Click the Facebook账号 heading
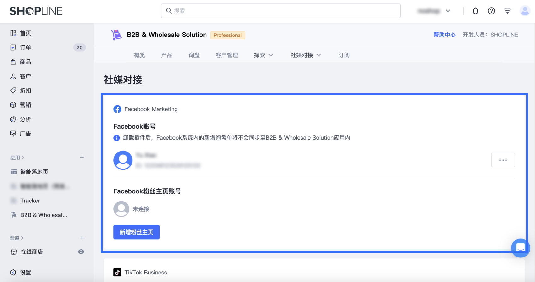The height and width of the screenshot is (282, 535). tap(134, 126)
